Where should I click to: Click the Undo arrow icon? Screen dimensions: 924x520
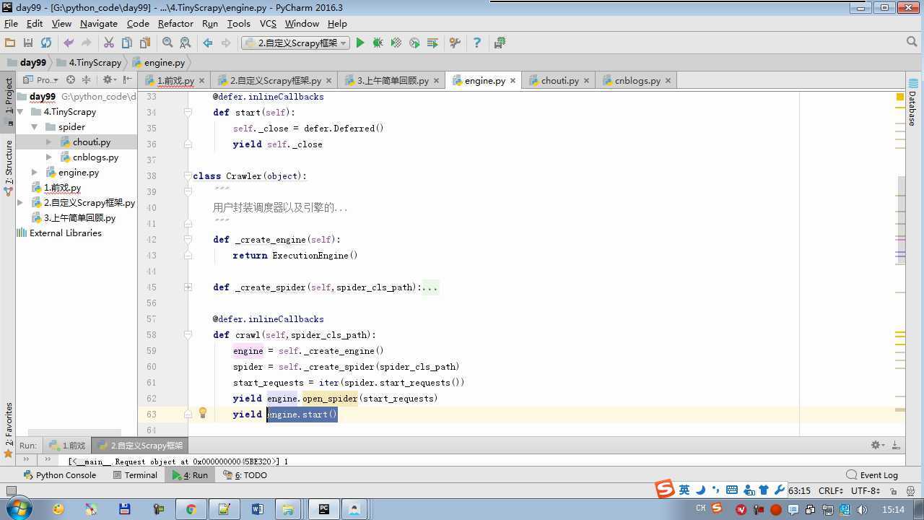pos(69,43)
